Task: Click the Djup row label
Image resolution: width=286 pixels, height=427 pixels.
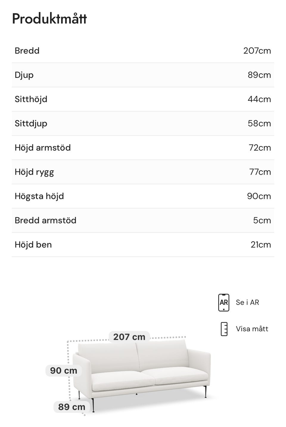Action: (x=24, y=75)
